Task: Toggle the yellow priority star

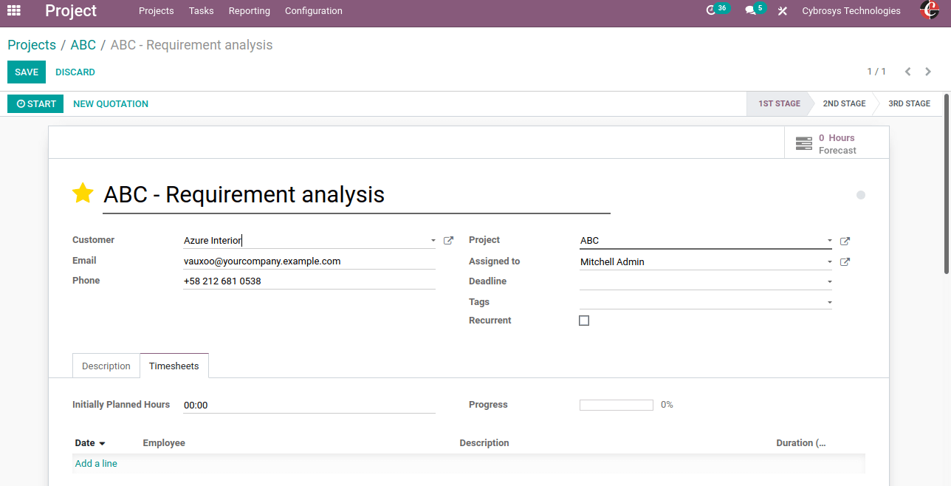Action: coord(83,194)
